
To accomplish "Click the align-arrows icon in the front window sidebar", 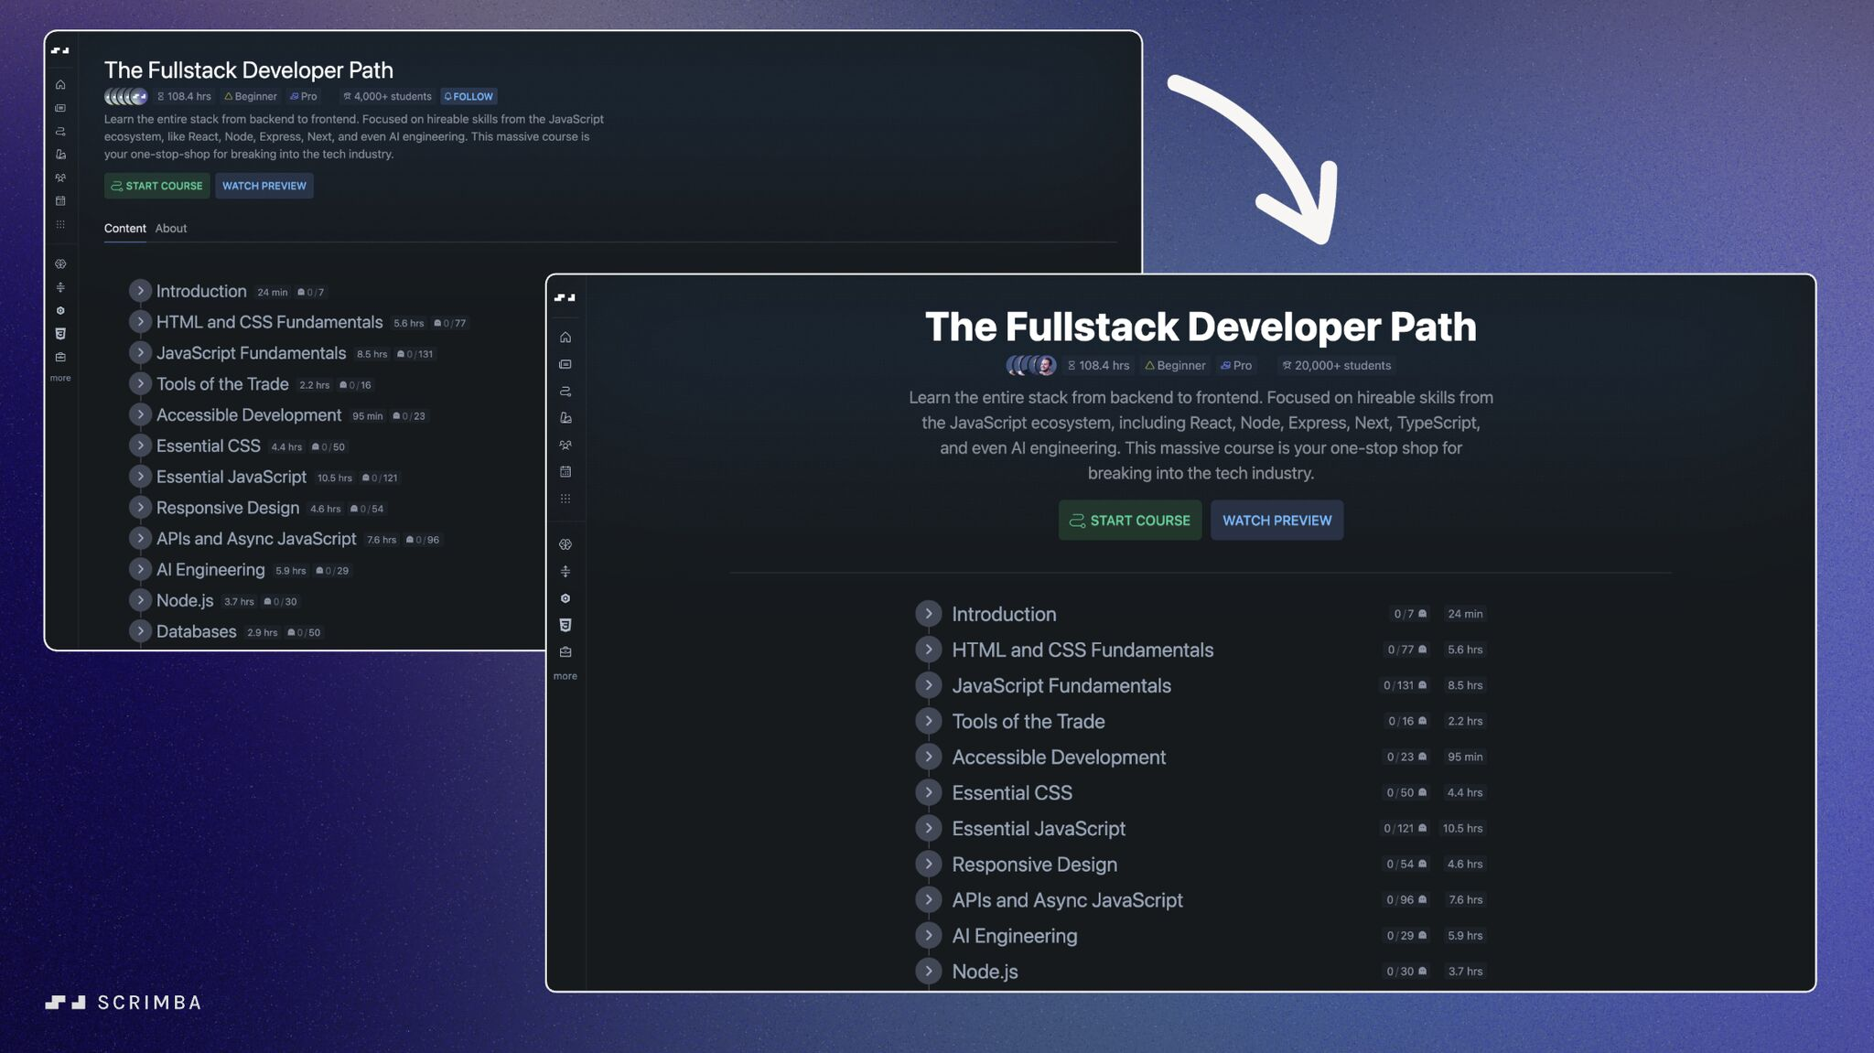I will tap(565, 572).
